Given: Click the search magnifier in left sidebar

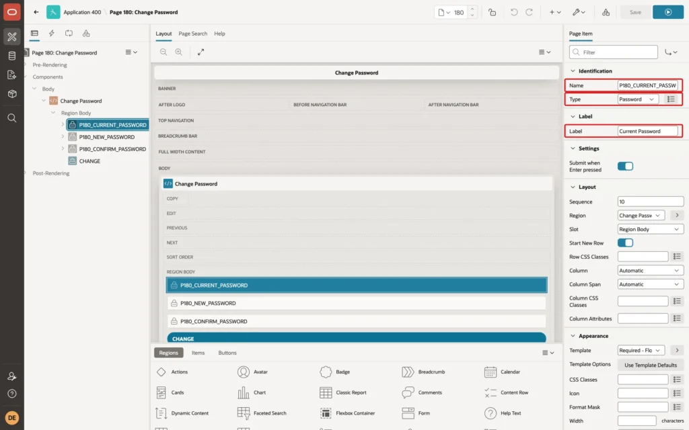Looking at the screenshot, I should 12,118.
